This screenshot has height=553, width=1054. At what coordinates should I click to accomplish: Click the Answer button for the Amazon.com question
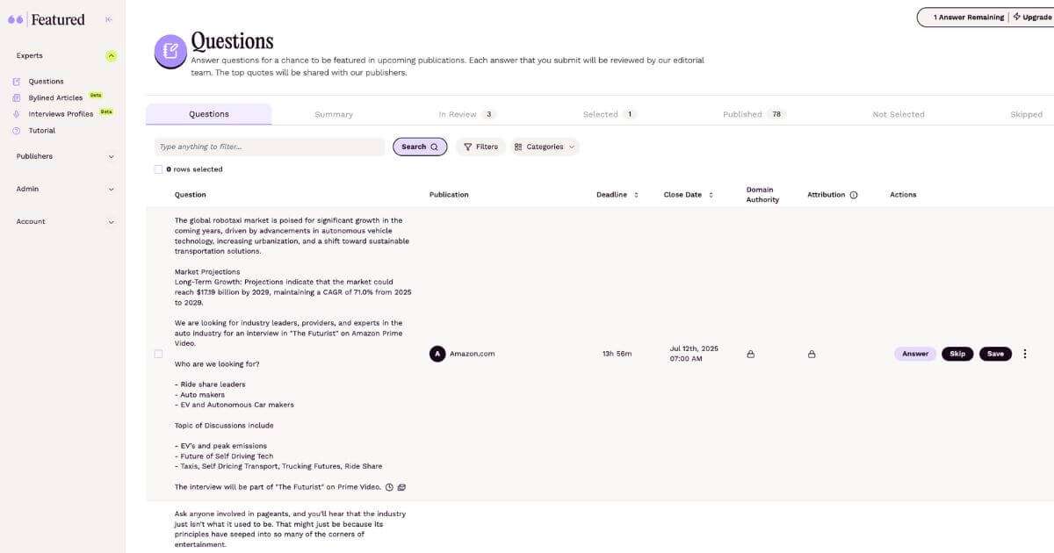point(915,353)
